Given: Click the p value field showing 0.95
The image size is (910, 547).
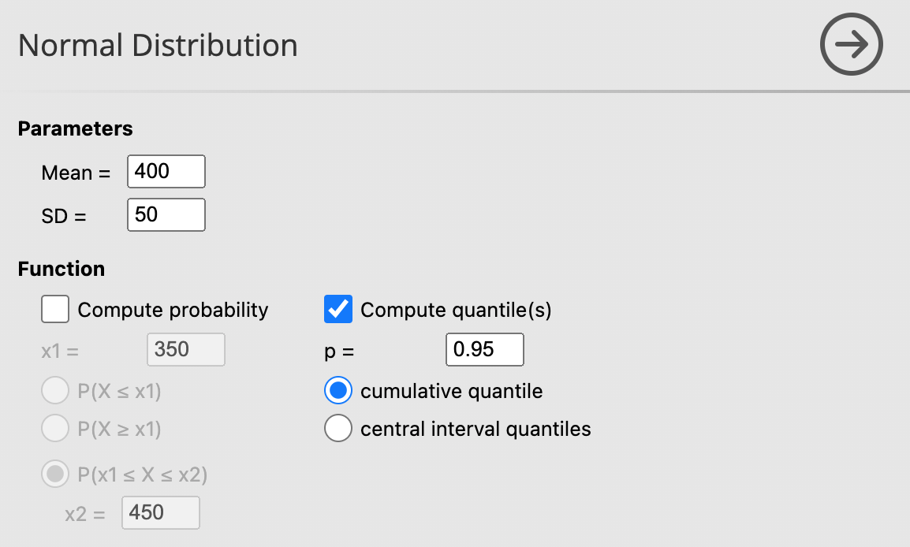Looking at the screenshot, I should (x=484, y=349).
